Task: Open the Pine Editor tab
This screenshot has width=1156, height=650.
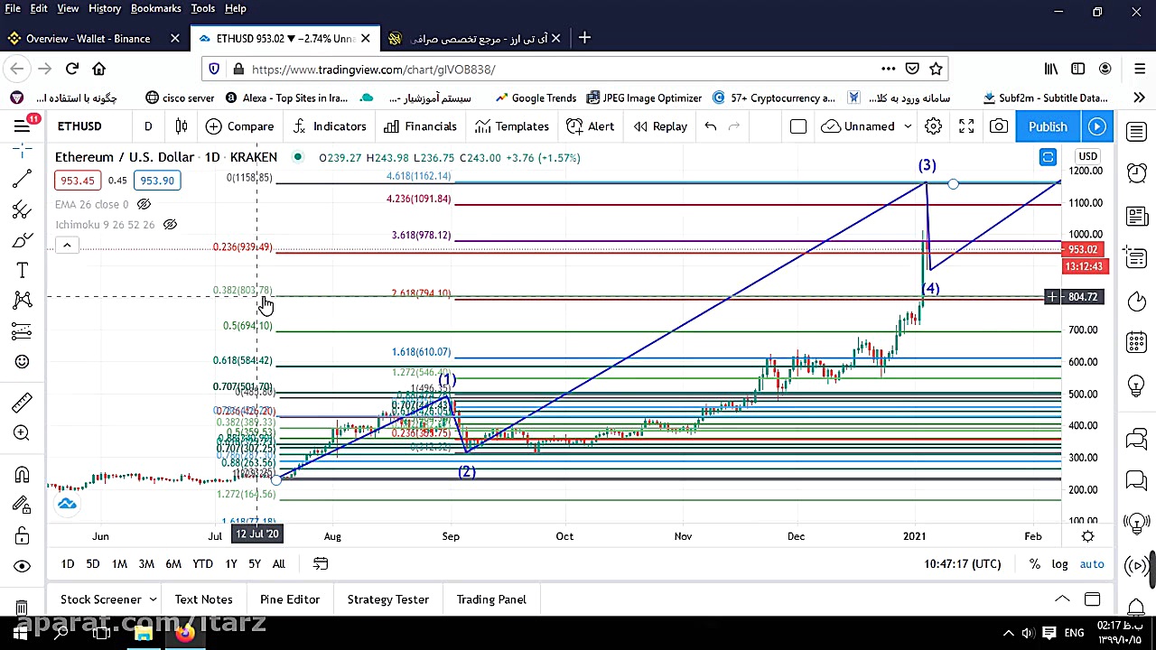Action: point(290,599)
